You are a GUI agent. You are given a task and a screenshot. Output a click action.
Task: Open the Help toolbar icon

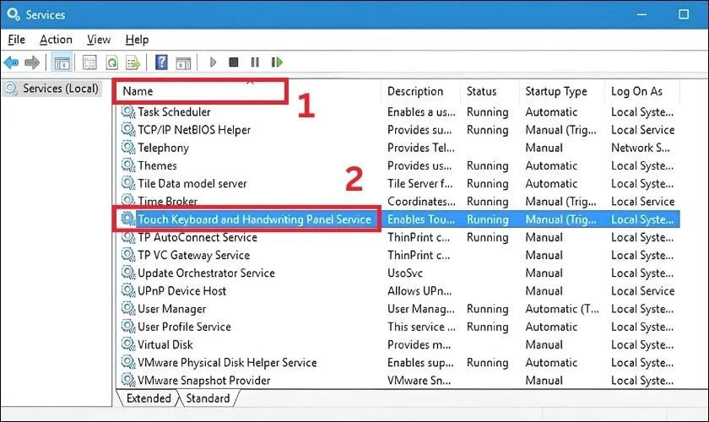point(161,62)
